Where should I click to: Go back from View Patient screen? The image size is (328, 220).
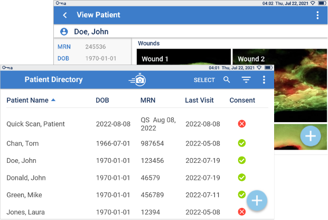(x=65, y=15)
